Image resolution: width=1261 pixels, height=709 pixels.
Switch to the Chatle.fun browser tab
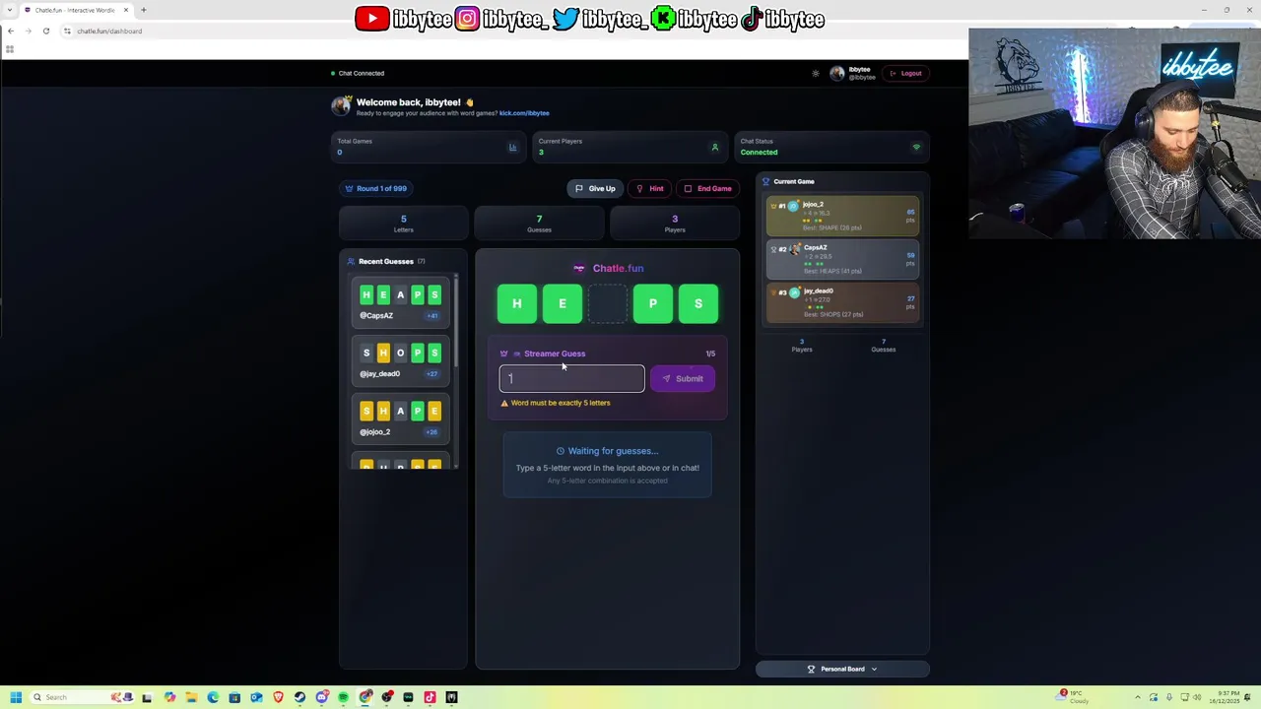(75, 10)
